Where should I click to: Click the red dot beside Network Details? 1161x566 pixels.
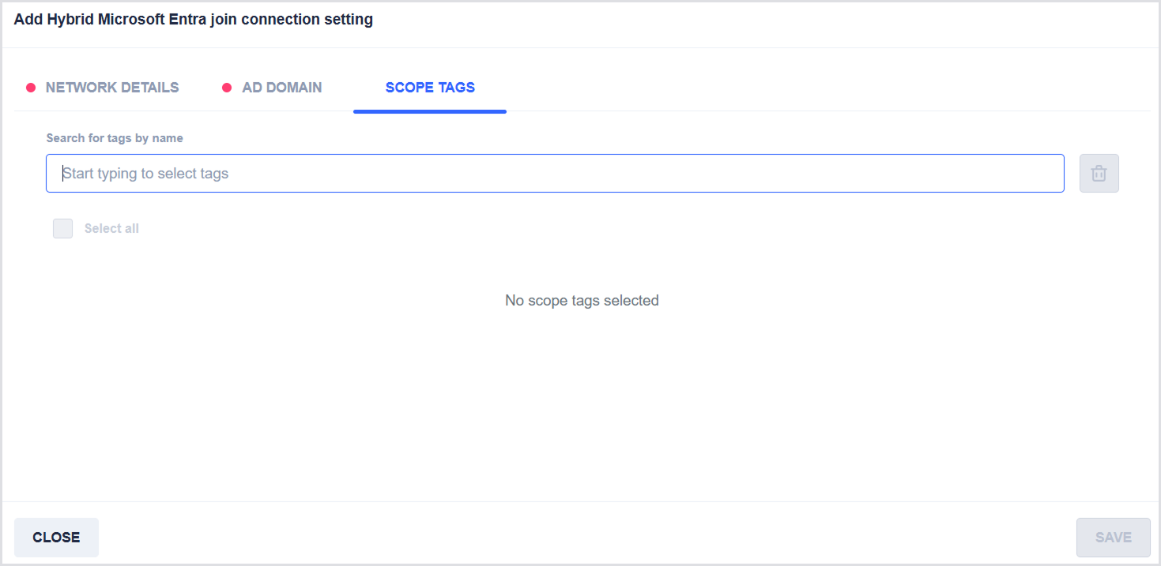pyautogui.click(x=31, y=88)
